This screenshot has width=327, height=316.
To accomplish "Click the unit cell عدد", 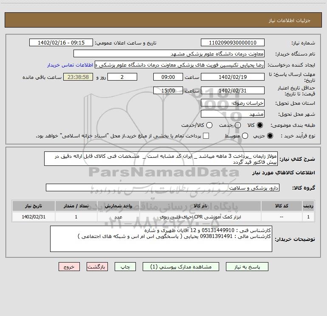I will tap(118, 217).
